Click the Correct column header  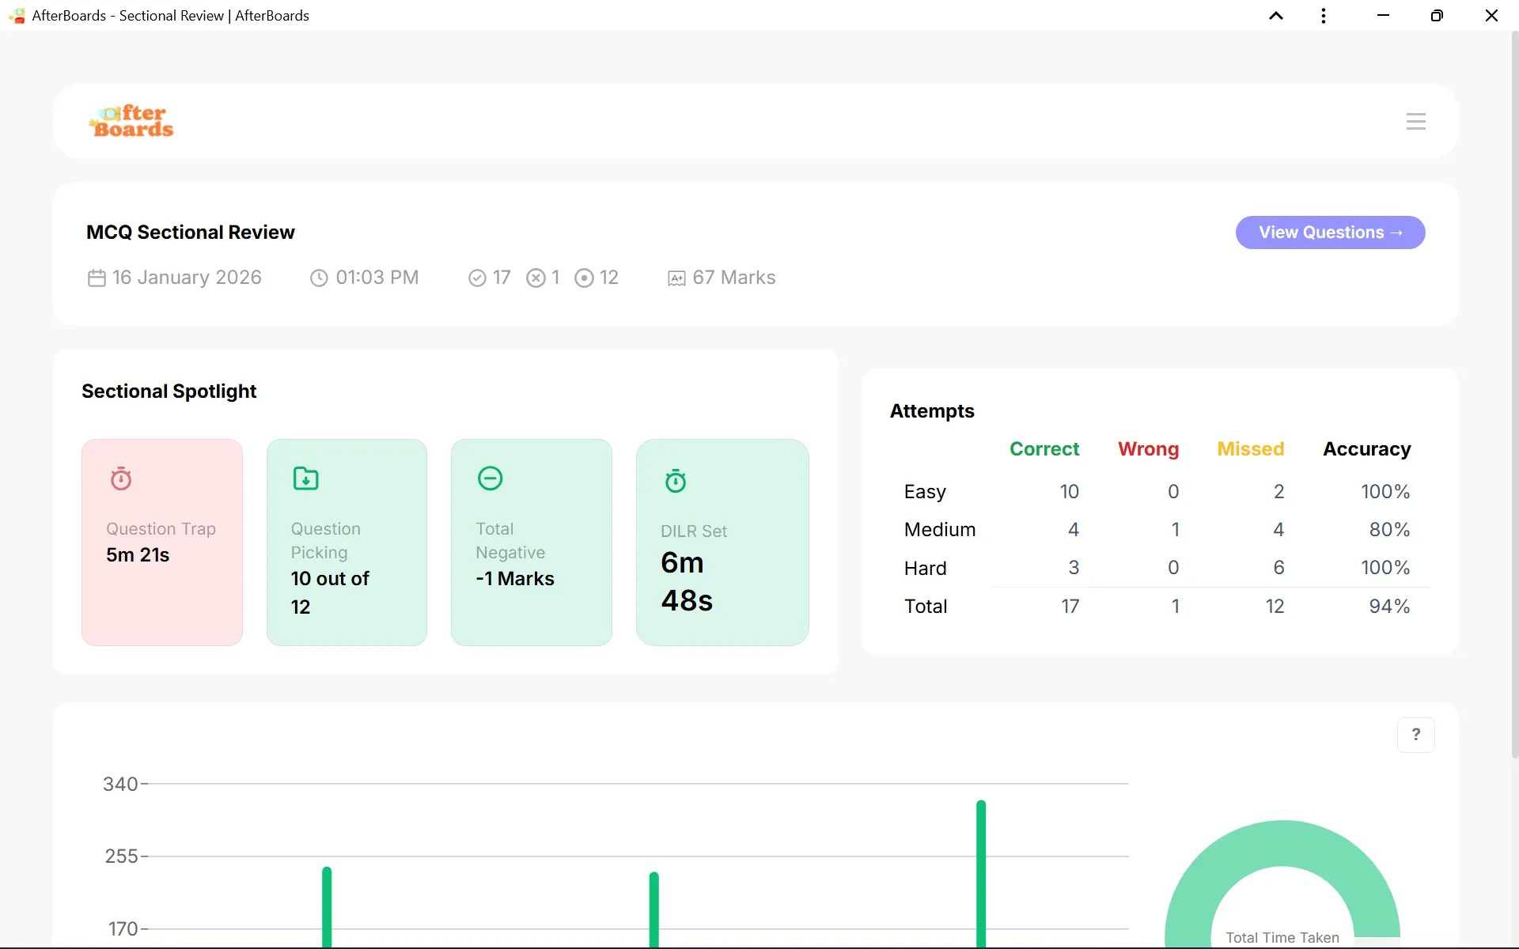coord(1044,449)
